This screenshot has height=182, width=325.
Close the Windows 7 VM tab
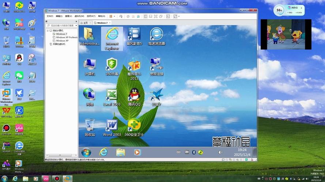(x=110, y=23)
